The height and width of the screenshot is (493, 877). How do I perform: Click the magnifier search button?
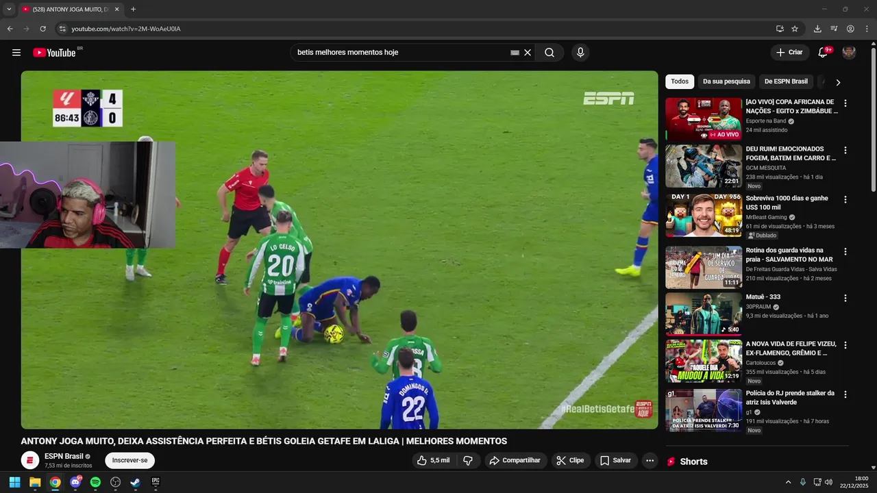(x=549, y=53)
